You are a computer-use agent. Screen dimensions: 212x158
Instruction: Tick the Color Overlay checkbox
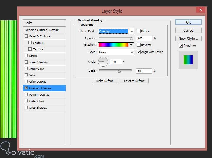(x=26, y=82)
